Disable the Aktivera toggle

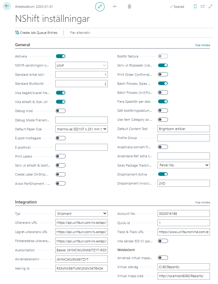click(60, 56)
